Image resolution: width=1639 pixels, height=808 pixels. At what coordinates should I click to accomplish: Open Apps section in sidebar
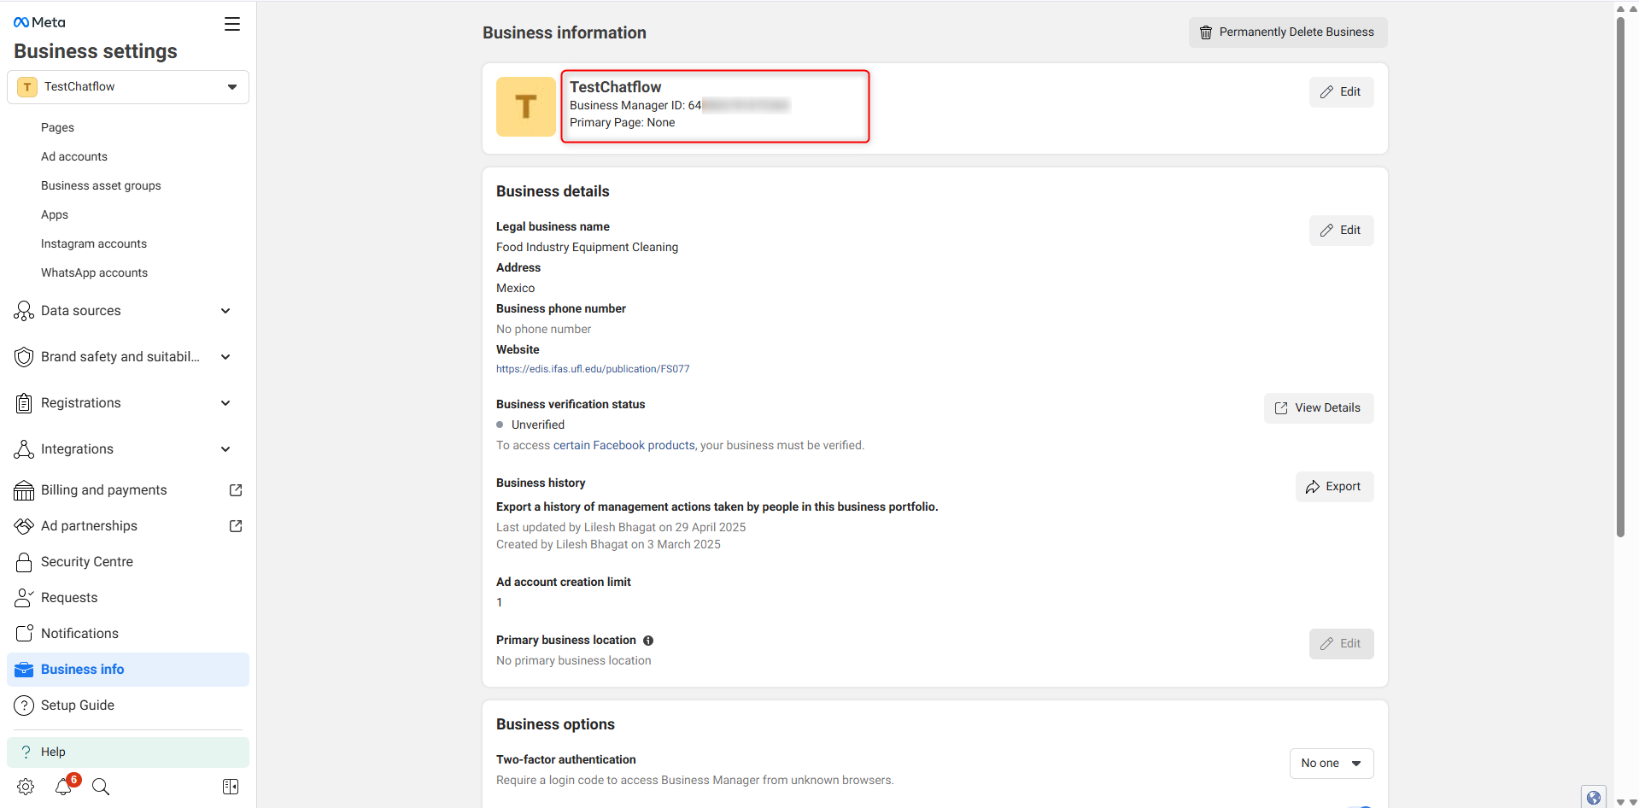coord(55,214)
